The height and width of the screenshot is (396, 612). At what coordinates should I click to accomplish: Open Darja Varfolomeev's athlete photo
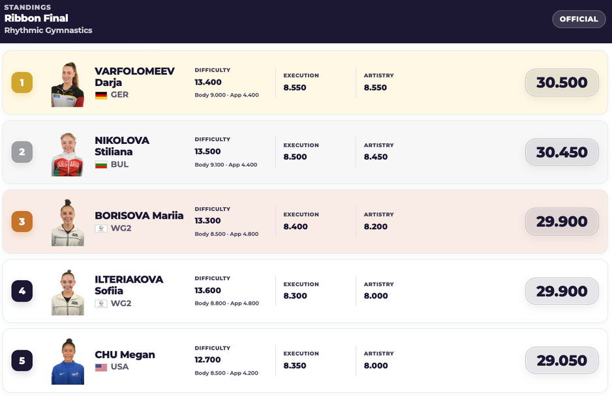tap(67, 84)
